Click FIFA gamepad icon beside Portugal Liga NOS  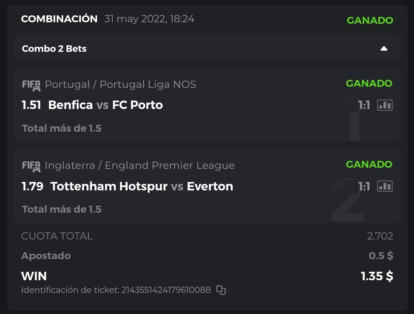coord(31,85)
